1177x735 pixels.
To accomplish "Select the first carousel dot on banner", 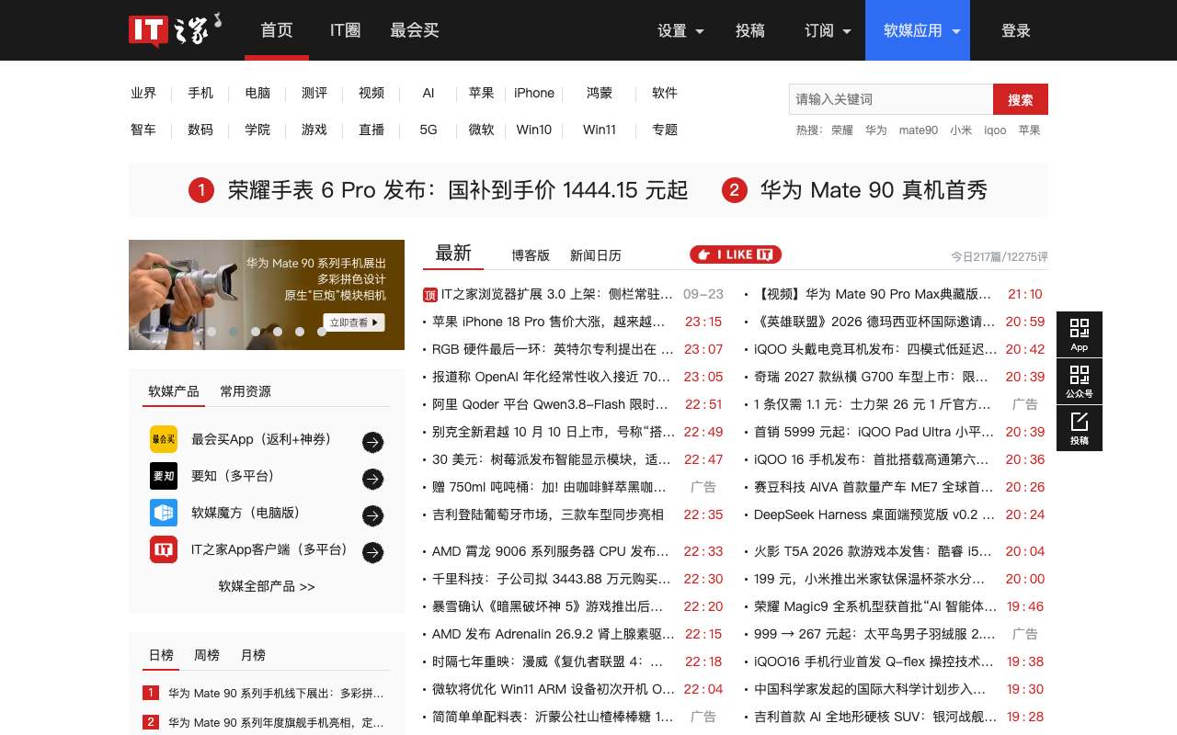I will (211, 332).
